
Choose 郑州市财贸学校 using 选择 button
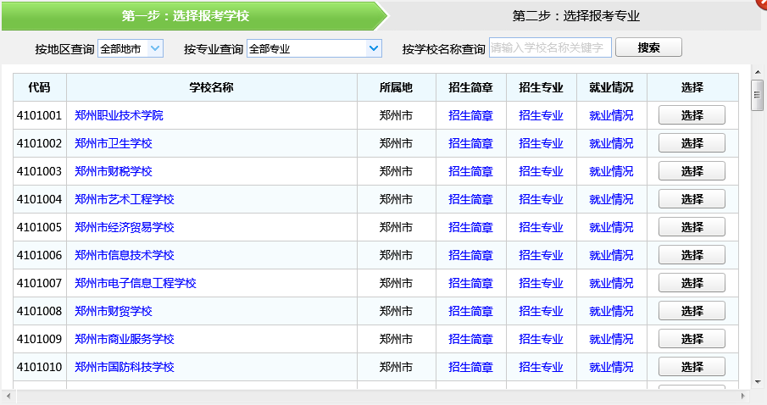692,311
